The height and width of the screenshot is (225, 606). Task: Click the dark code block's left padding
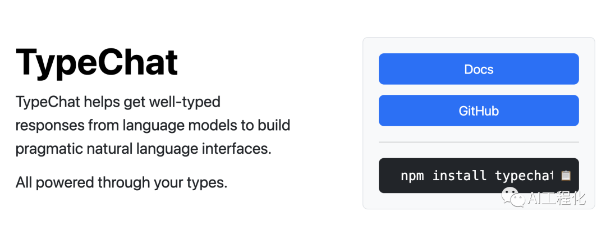click(388, 176)
